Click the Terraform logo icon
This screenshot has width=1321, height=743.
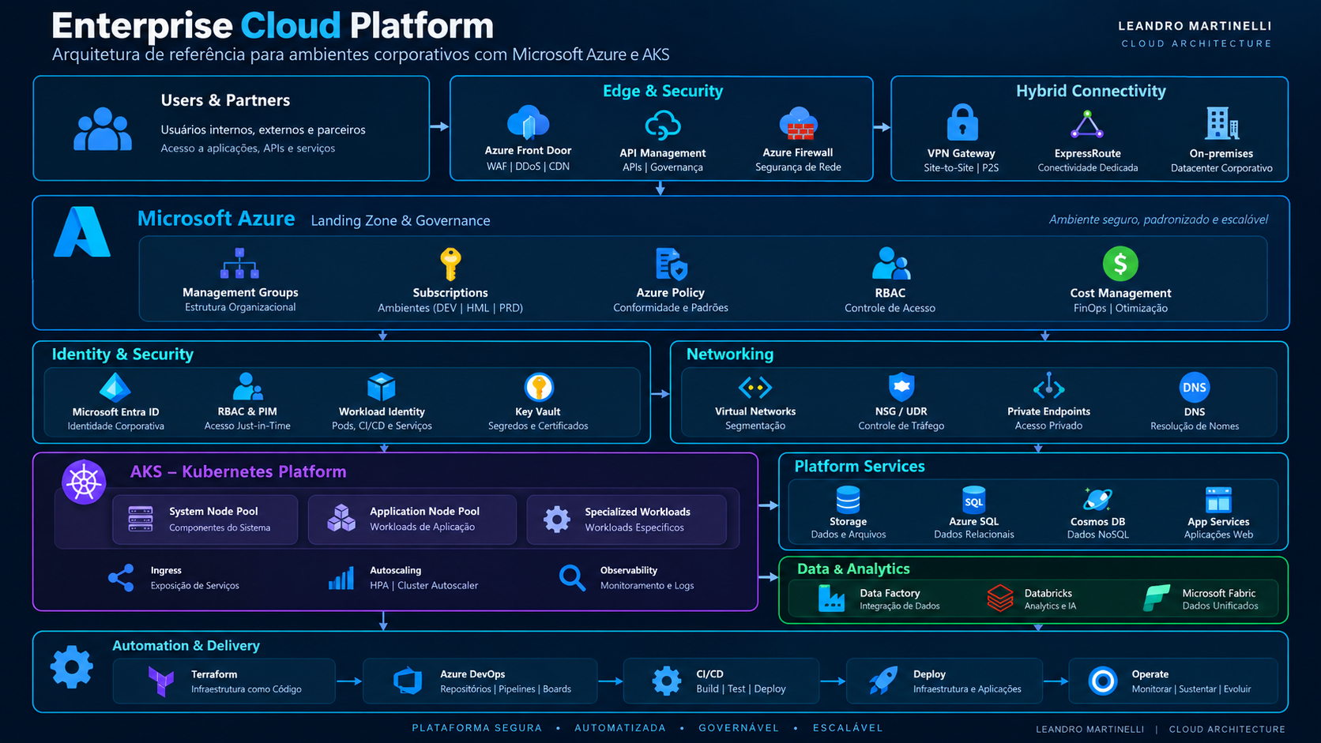point(161,681)
